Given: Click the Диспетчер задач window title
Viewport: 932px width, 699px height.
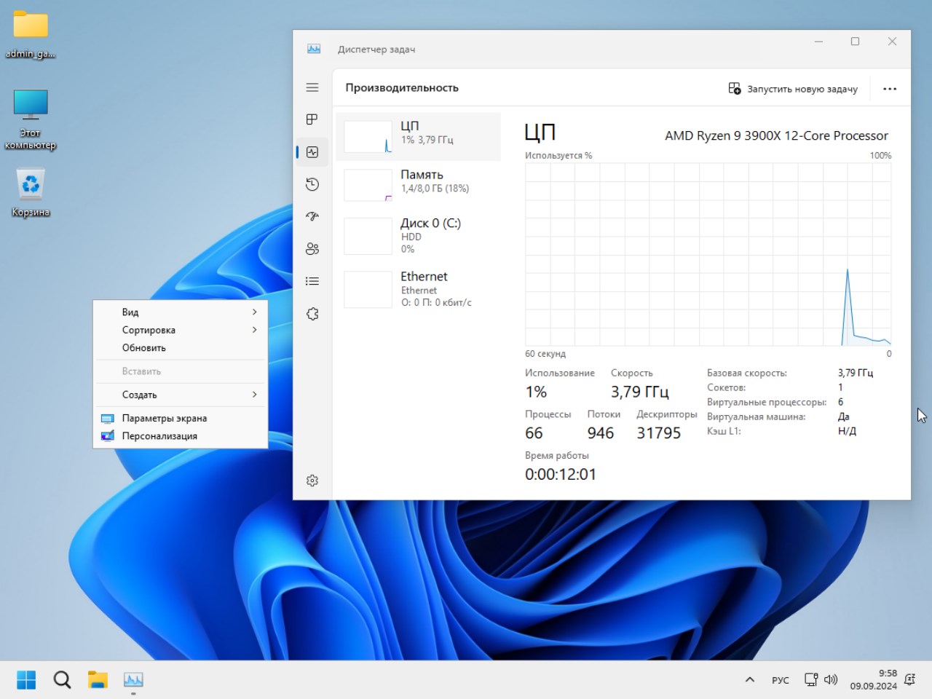Looking at the screenshot, I should click(x=376, y=50).
